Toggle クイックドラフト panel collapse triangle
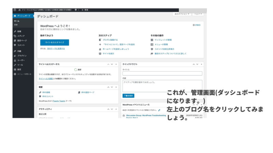 pyautogui.click(x=201, y=64)
